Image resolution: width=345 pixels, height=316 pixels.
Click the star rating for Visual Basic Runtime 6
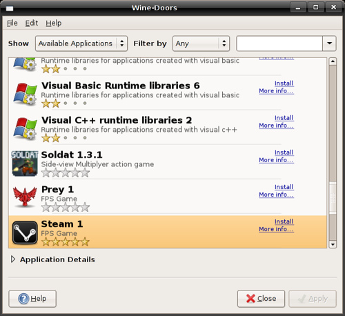tap(64, 103)
